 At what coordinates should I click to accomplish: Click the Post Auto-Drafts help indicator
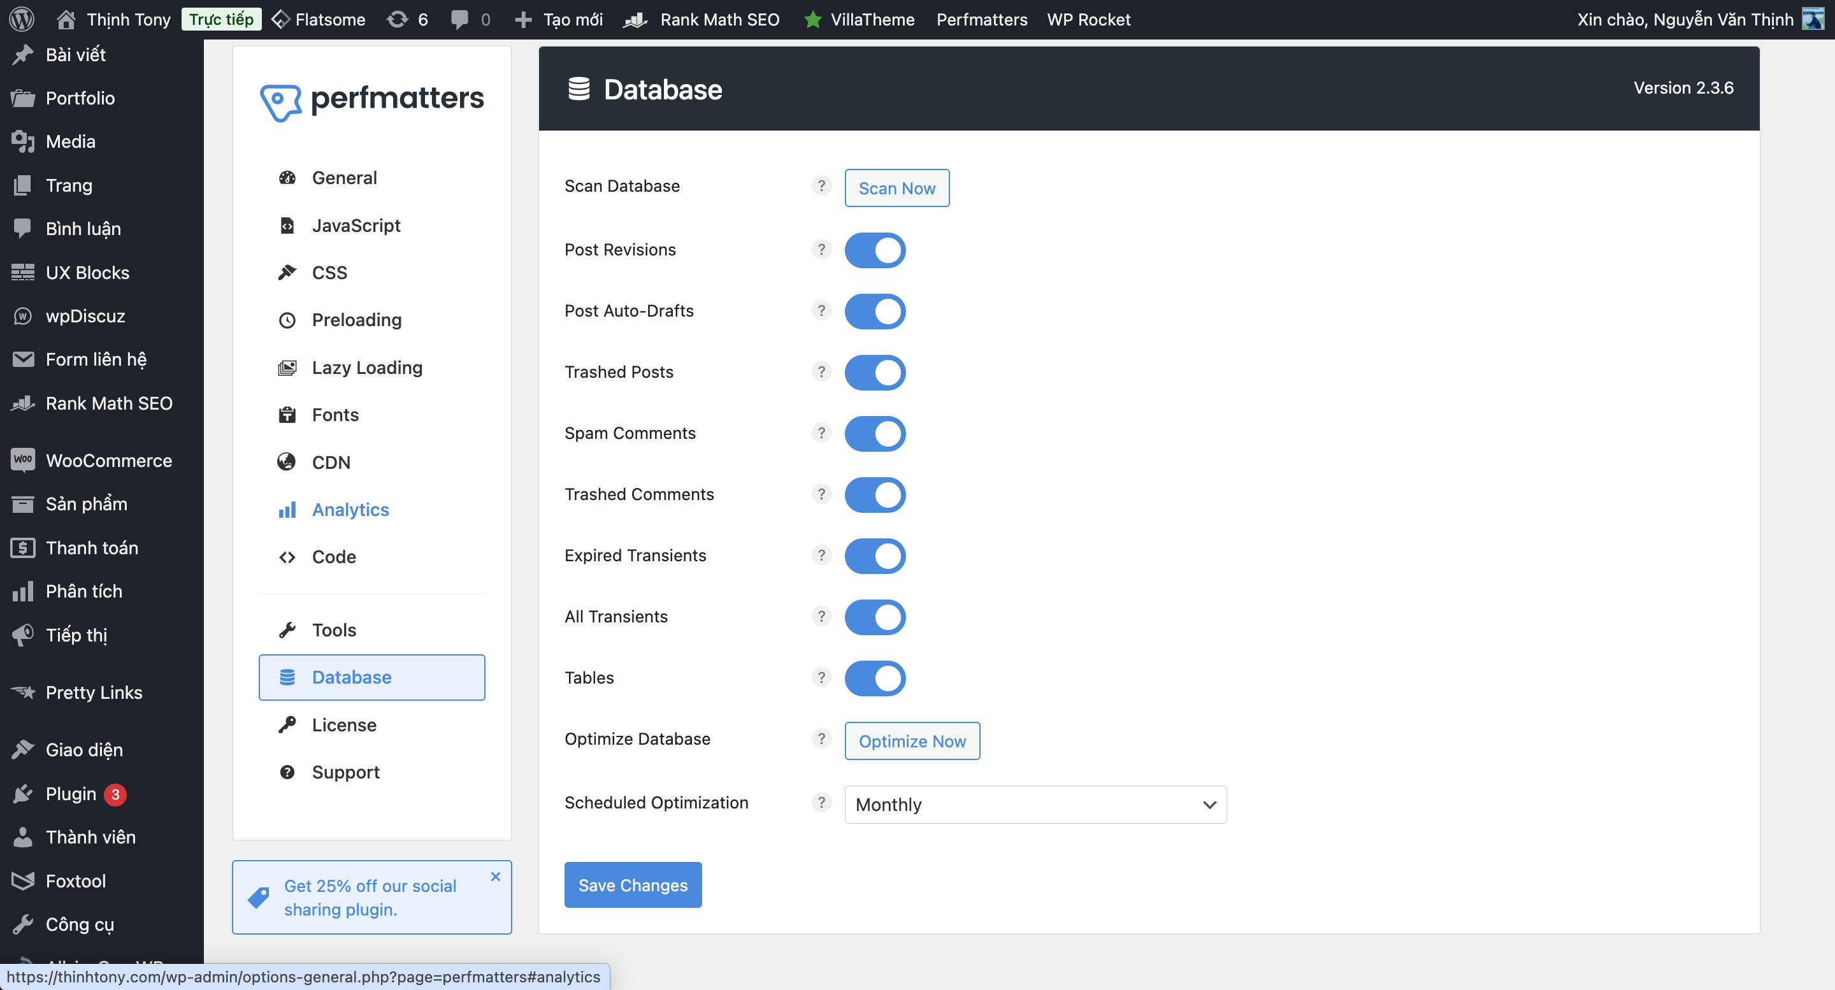(821, 310)
